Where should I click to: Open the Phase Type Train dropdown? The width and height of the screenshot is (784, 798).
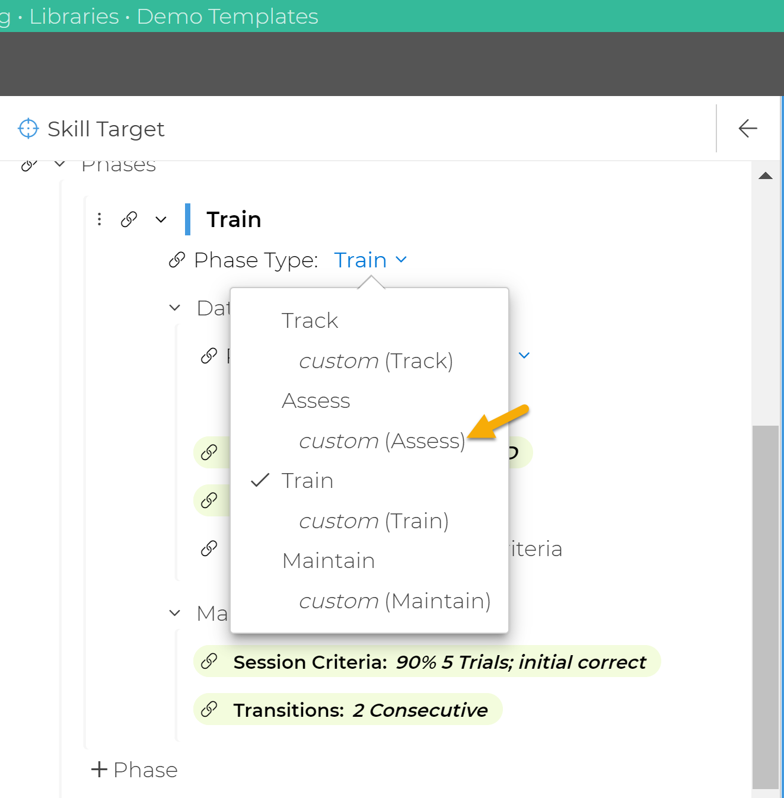coord(370,260)
